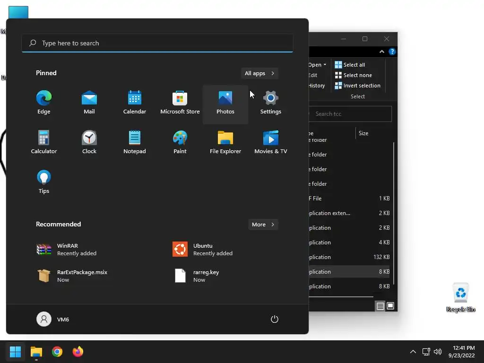Switch to large icons view in File Explorer
The height and width of the screenshot is (363, 484).
(390, 306)
